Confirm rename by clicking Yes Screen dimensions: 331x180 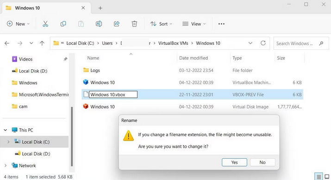coord(234,162)
